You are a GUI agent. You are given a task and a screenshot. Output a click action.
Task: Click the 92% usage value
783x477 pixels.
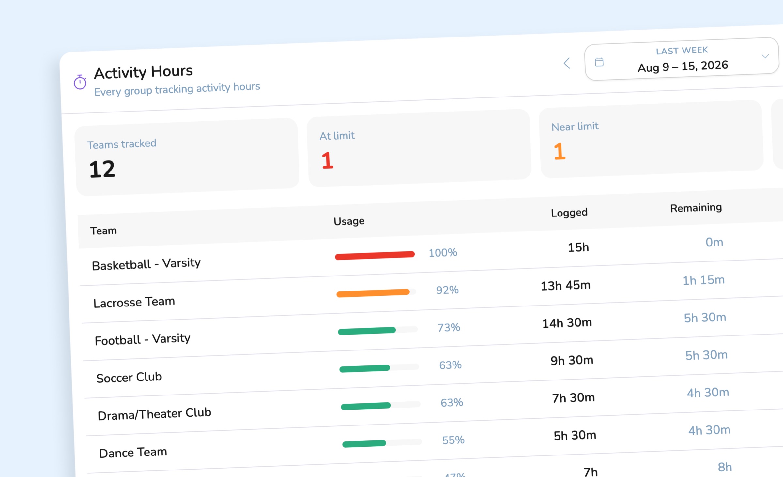(x=448, y=290)
